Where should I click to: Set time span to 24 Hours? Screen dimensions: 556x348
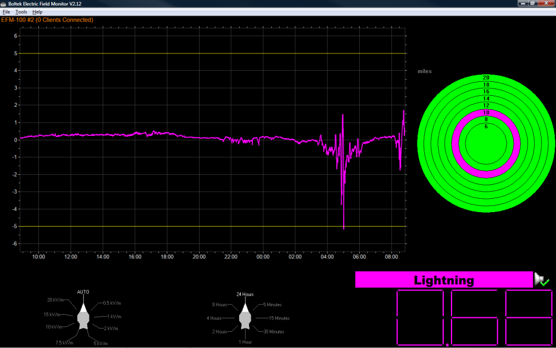pyautogui.click(x=245, y=294)
